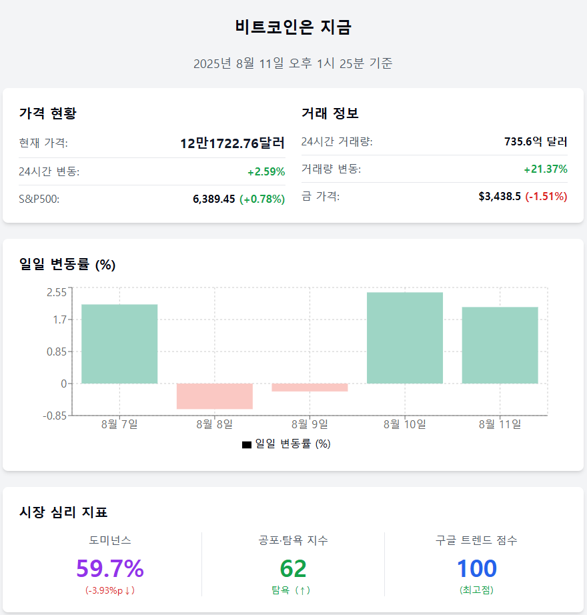Click the 0.85 y-axis label

57,352
